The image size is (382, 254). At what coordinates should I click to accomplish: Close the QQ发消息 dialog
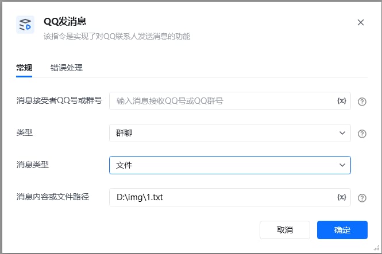361,22
